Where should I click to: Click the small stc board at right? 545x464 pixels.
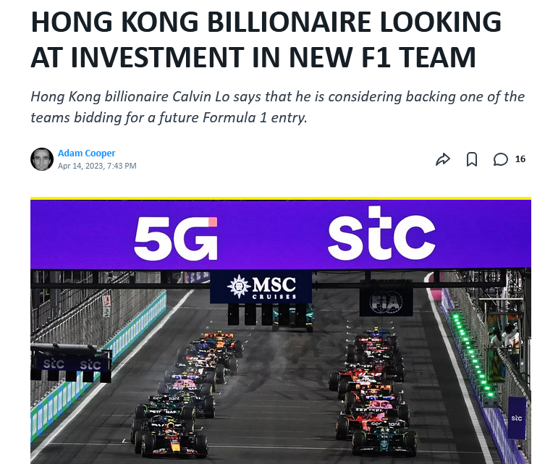tap(517, 418)
